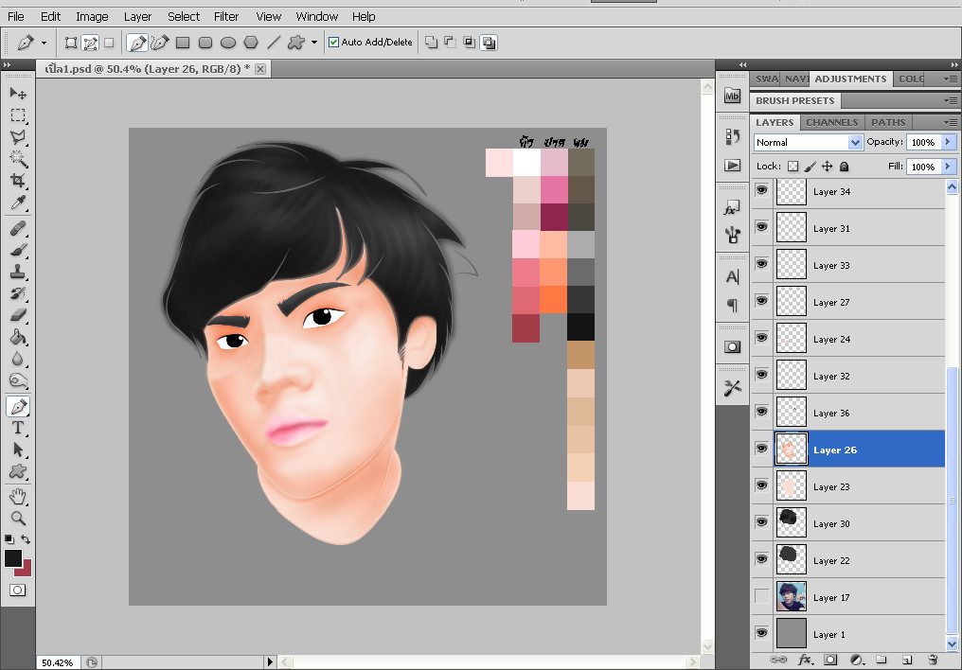The height and width of the screenshot is (670, 962).
Task: Select Layer 23 in layers panel
Action: [x=831, y=486]
